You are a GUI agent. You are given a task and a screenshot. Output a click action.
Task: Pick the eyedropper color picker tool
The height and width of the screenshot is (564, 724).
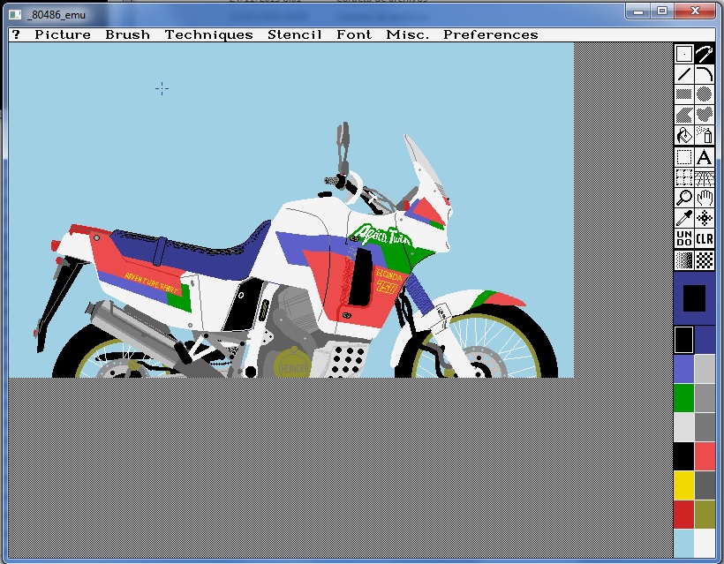[684, 218]
